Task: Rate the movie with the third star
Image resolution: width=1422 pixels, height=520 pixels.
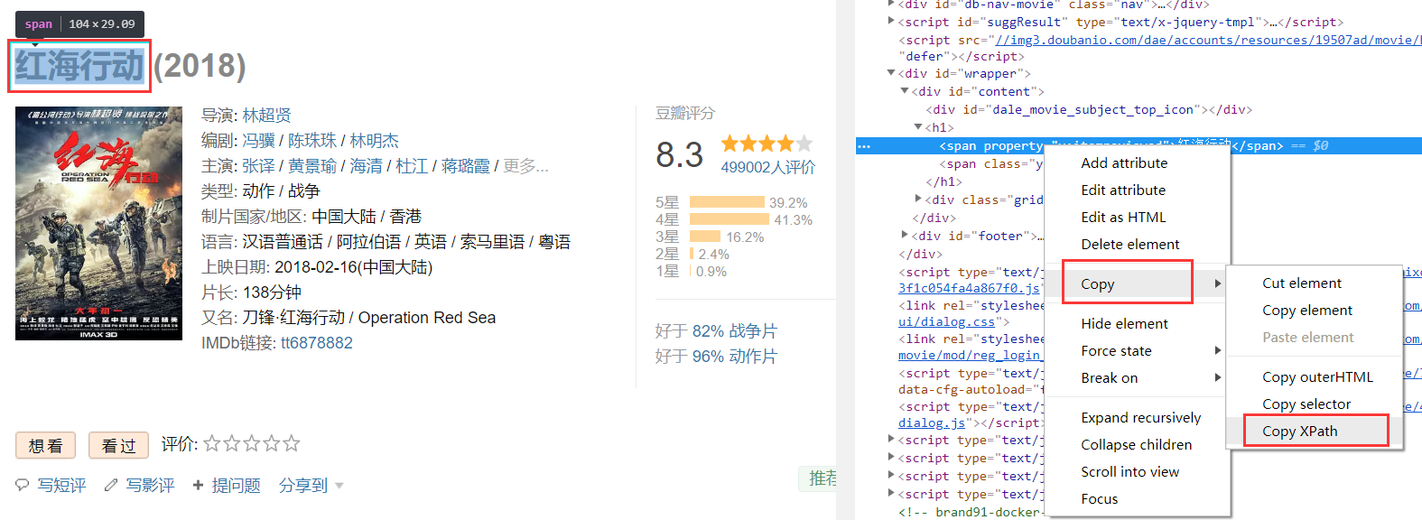Action: 252,443
